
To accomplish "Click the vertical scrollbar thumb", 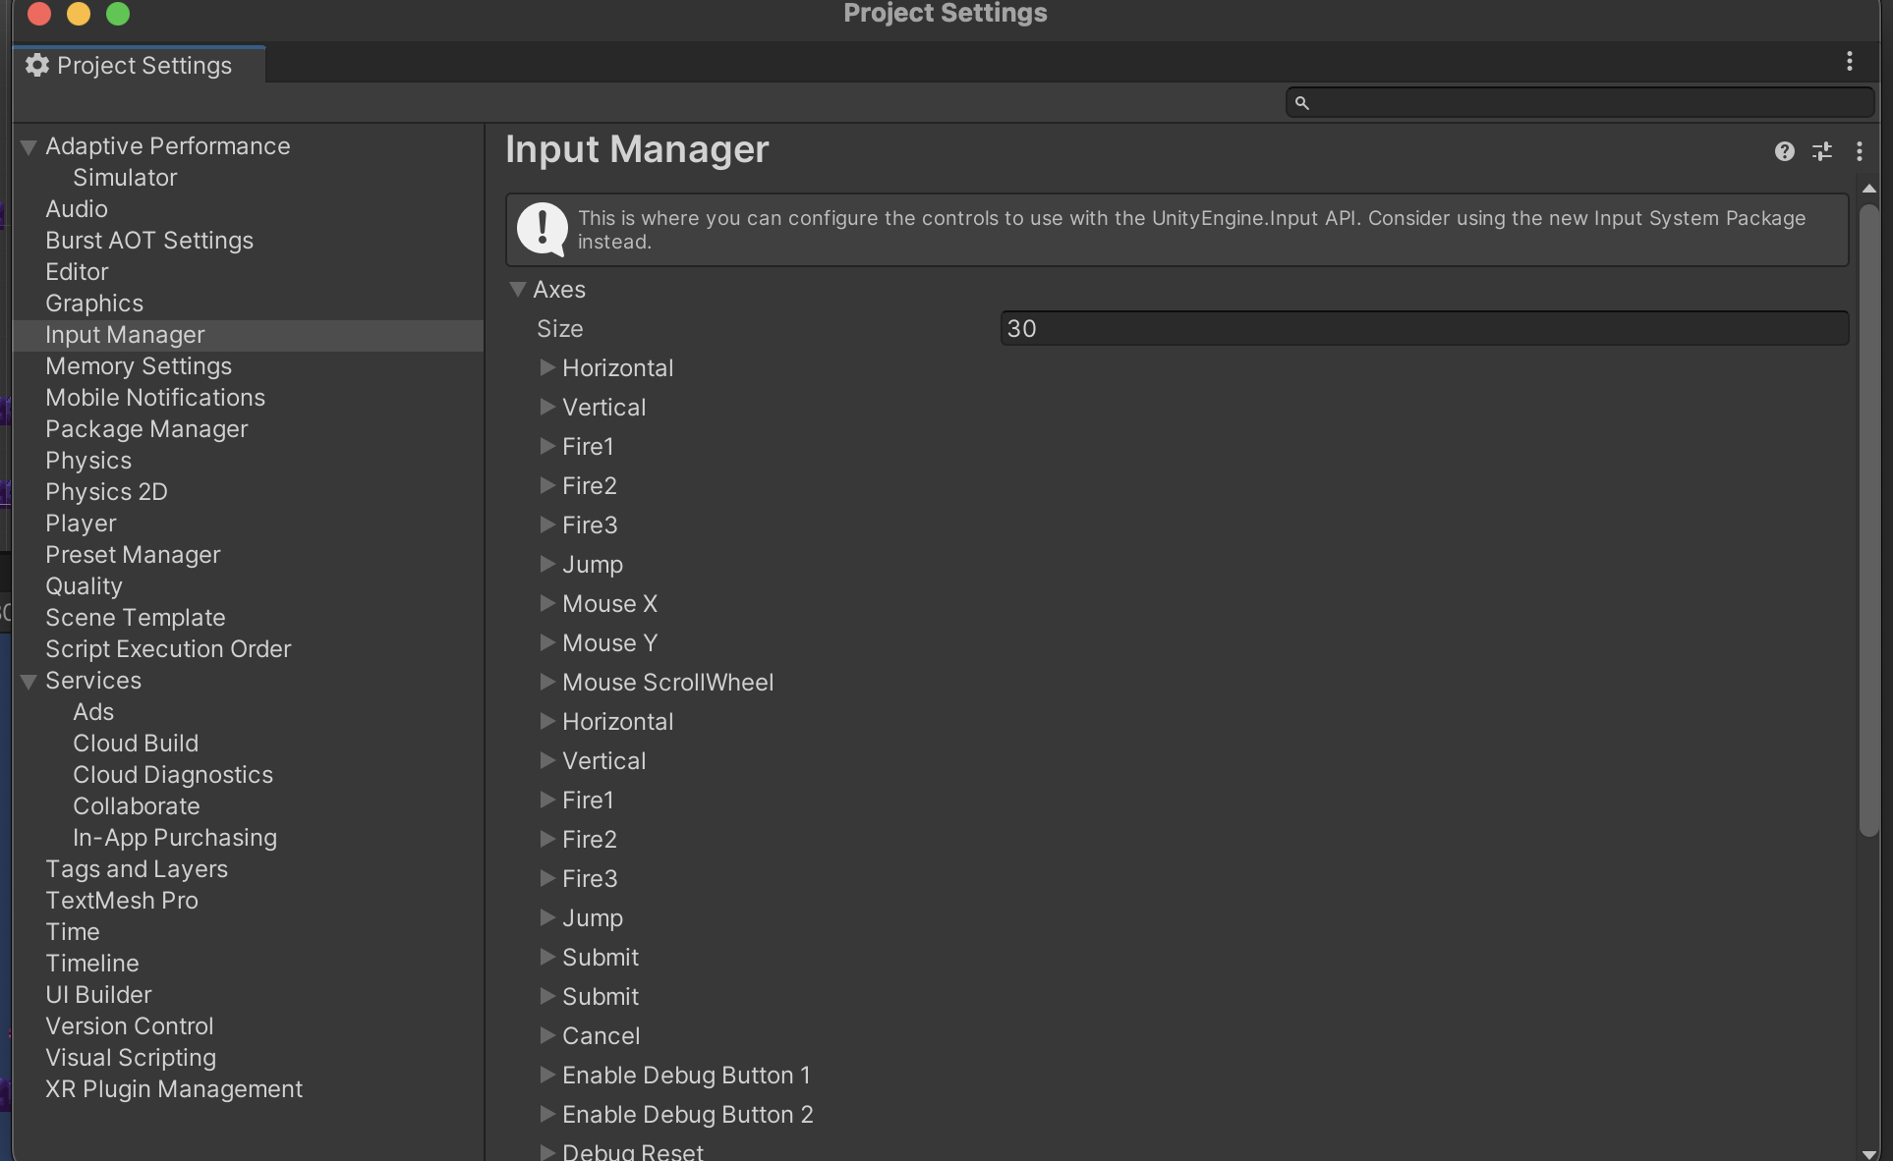I will click(x=1868, y=521).
